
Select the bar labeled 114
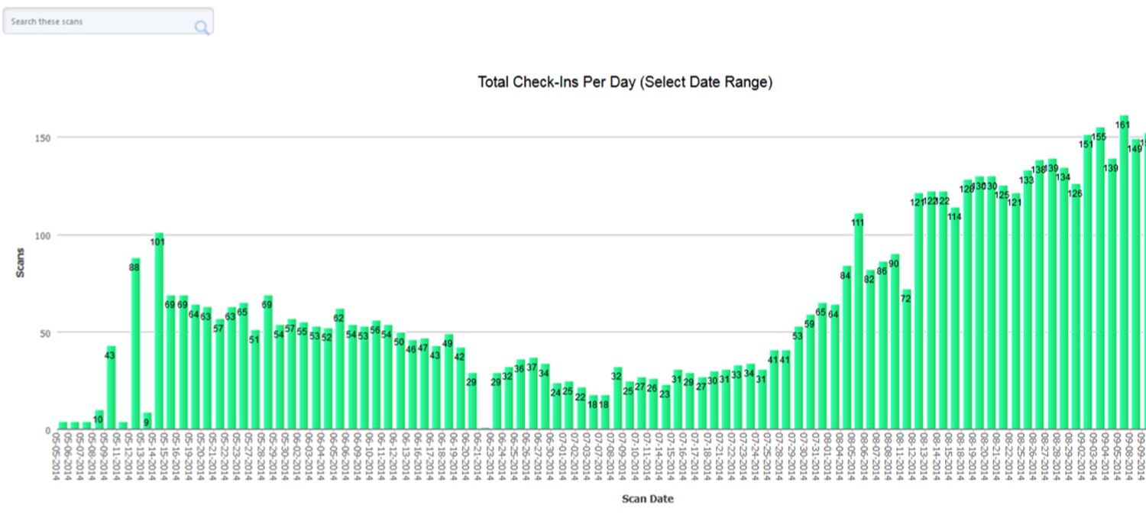[955, 319]
